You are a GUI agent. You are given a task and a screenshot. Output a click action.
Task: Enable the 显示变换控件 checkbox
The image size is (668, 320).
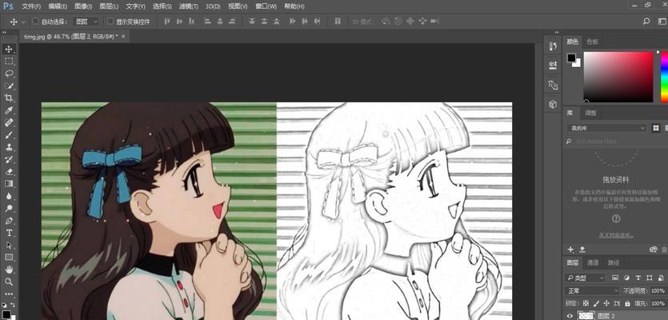coord(110,22)
